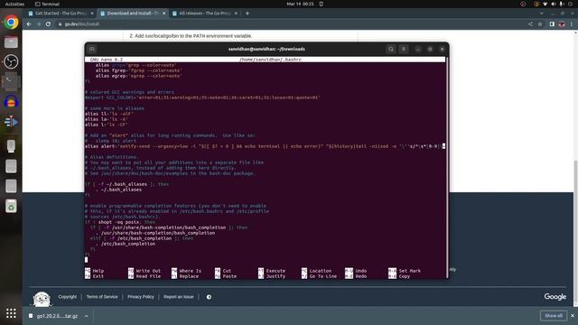Screen dimensions: 578x325
Task: Dismiss the Chrome downloads bar
Action: pos(573,315)
